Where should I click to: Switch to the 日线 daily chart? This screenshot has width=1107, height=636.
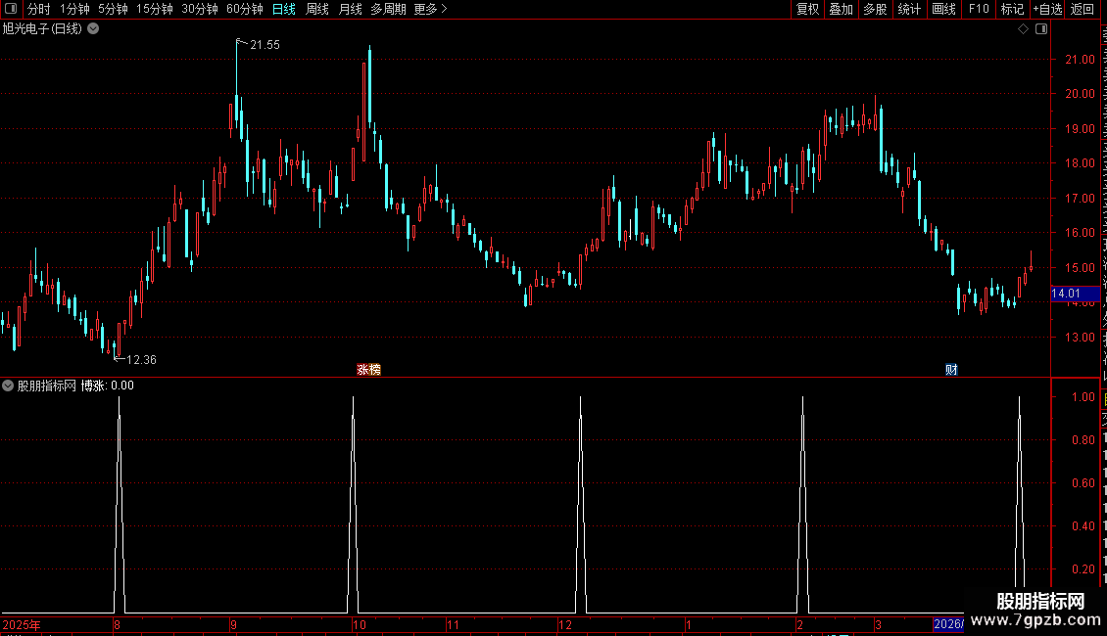[x=284, y=9]
